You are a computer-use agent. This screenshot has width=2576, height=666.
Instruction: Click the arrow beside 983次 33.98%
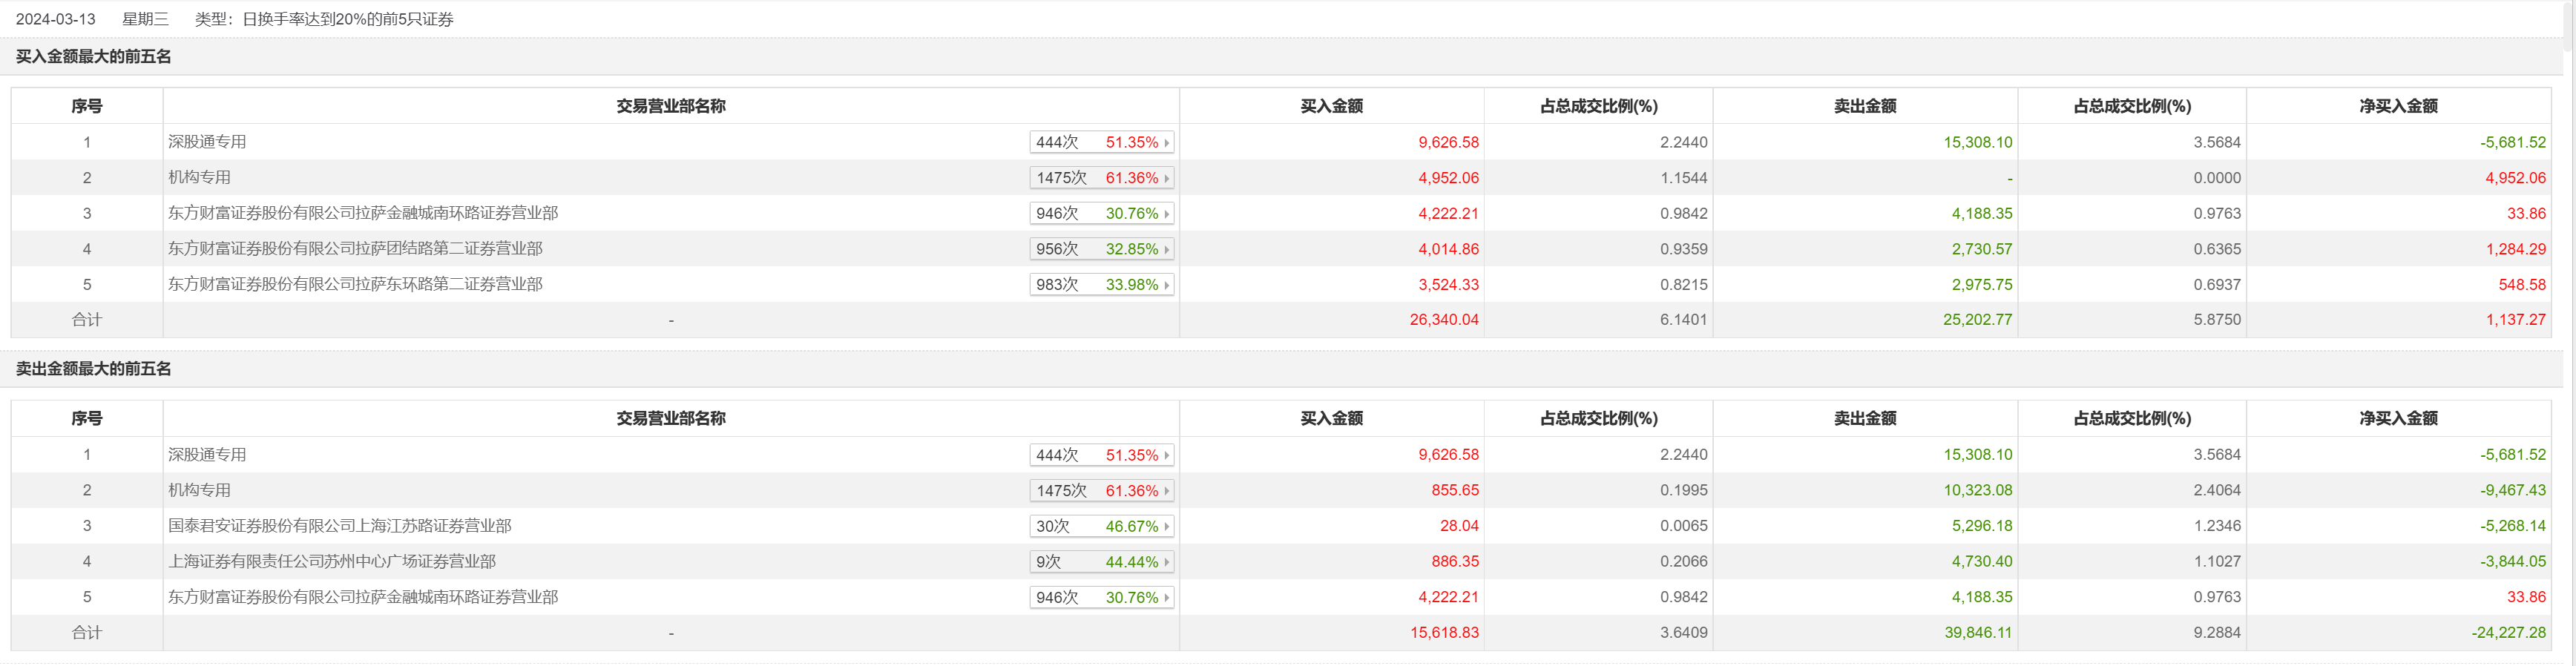point(1166,285)
